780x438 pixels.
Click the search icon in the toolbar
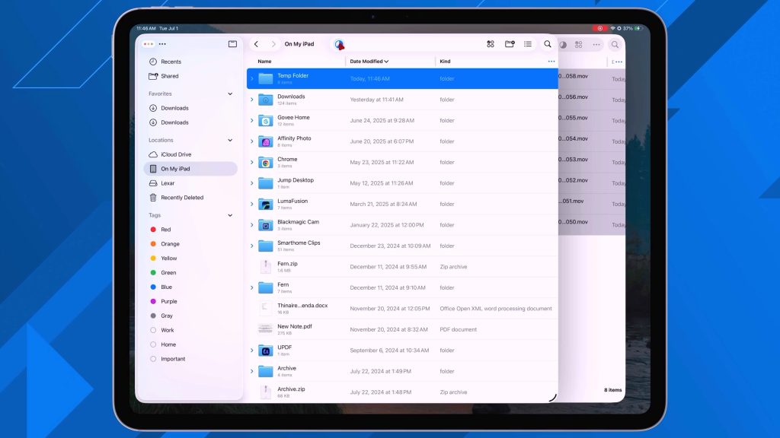click(x=548, y=44)
